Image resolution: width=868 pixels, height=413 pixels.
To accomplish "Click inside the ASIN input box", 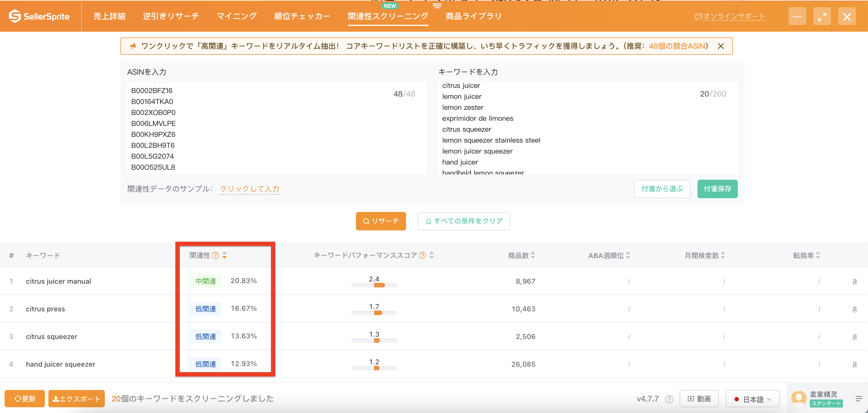I will pyautogui.click(x=277, y=128).
